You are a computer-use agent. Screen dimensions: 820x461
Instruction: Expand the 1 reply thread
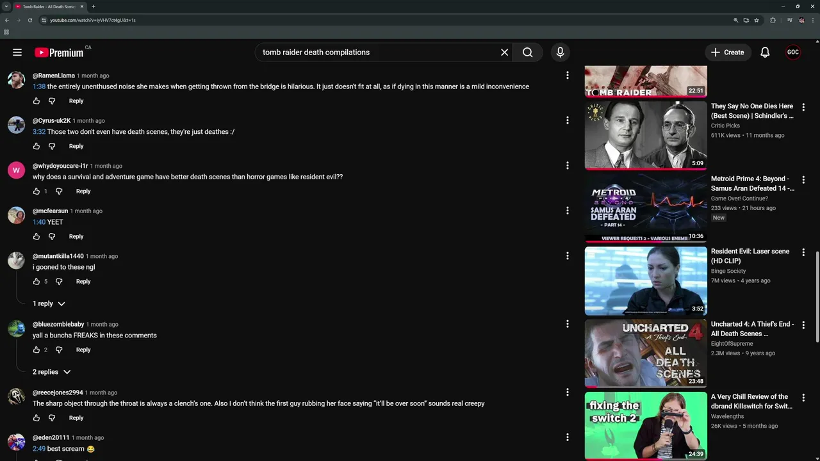49,303
